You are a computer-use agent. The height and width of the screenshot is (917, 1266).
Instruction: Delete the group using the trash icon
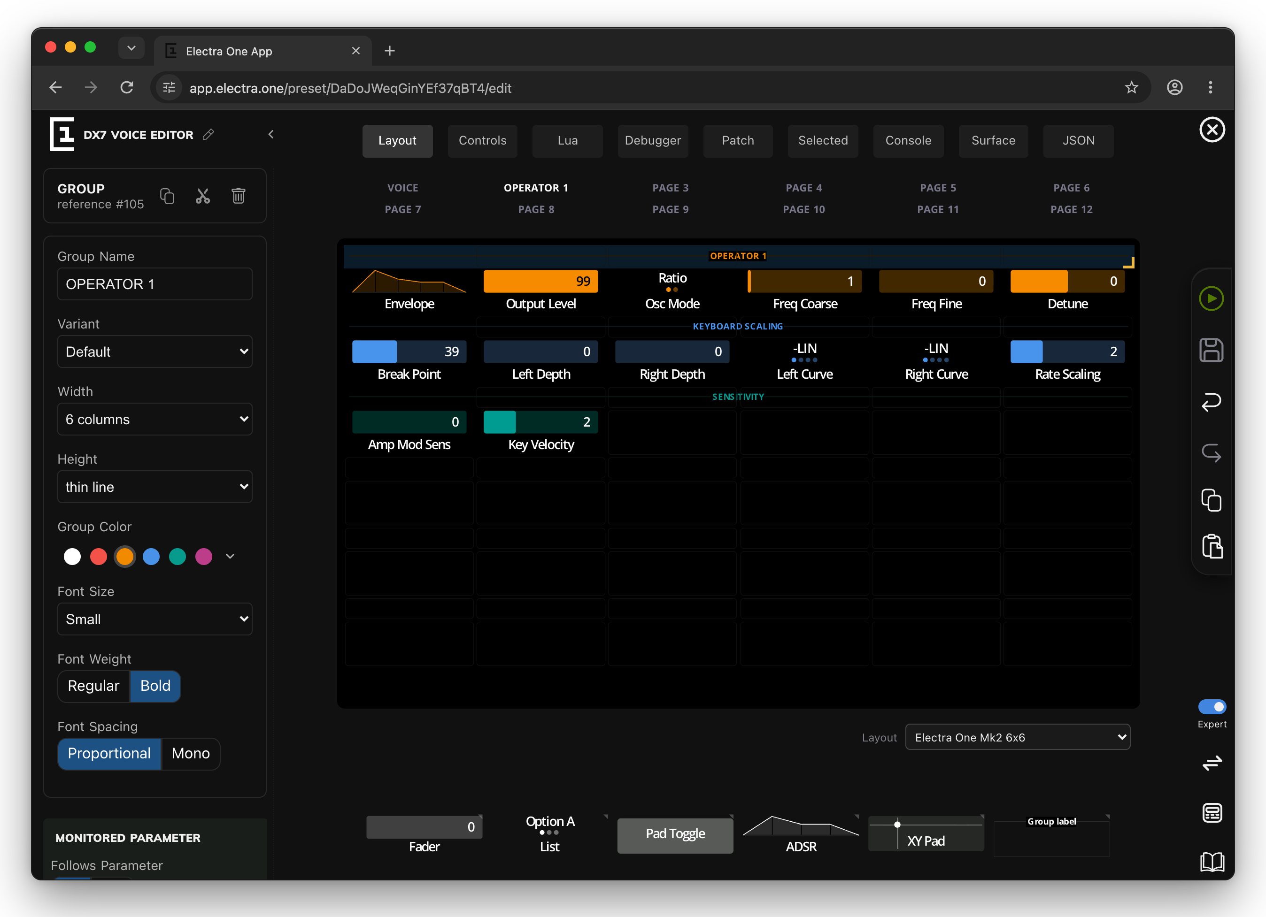(239, 196)
